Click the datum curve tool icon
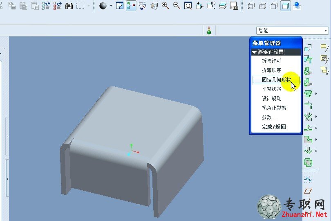Screen dimensions: 331x221 pyautogui.click(x=308, y=180)
